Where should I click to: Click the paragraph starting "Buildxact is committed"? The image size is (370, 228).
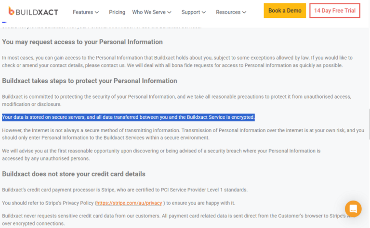coord(176,101)
